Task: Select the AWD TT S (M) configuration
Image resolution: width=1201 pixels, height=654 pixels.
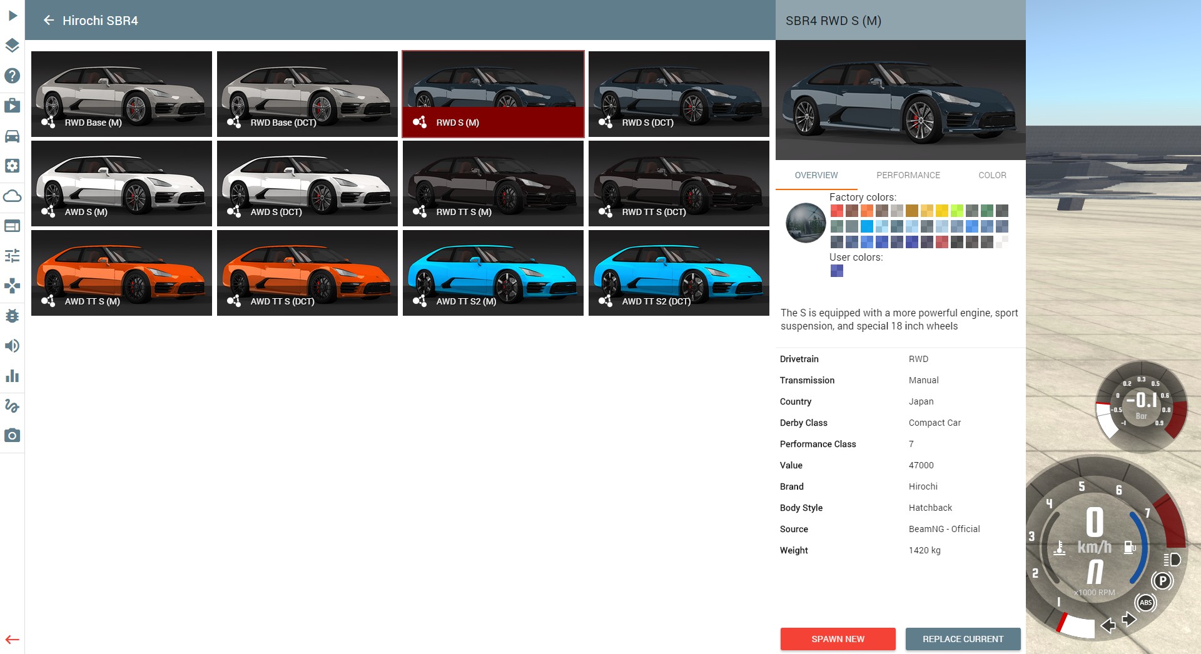Action: pos(121,273)
